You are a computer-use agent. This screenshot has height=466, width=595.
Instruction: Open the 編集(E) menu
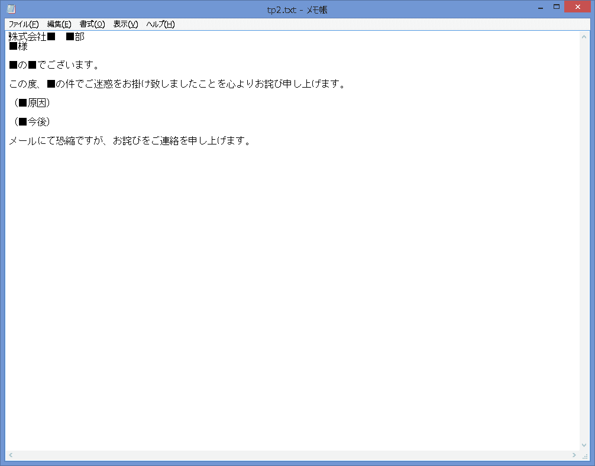click(59, 24)
